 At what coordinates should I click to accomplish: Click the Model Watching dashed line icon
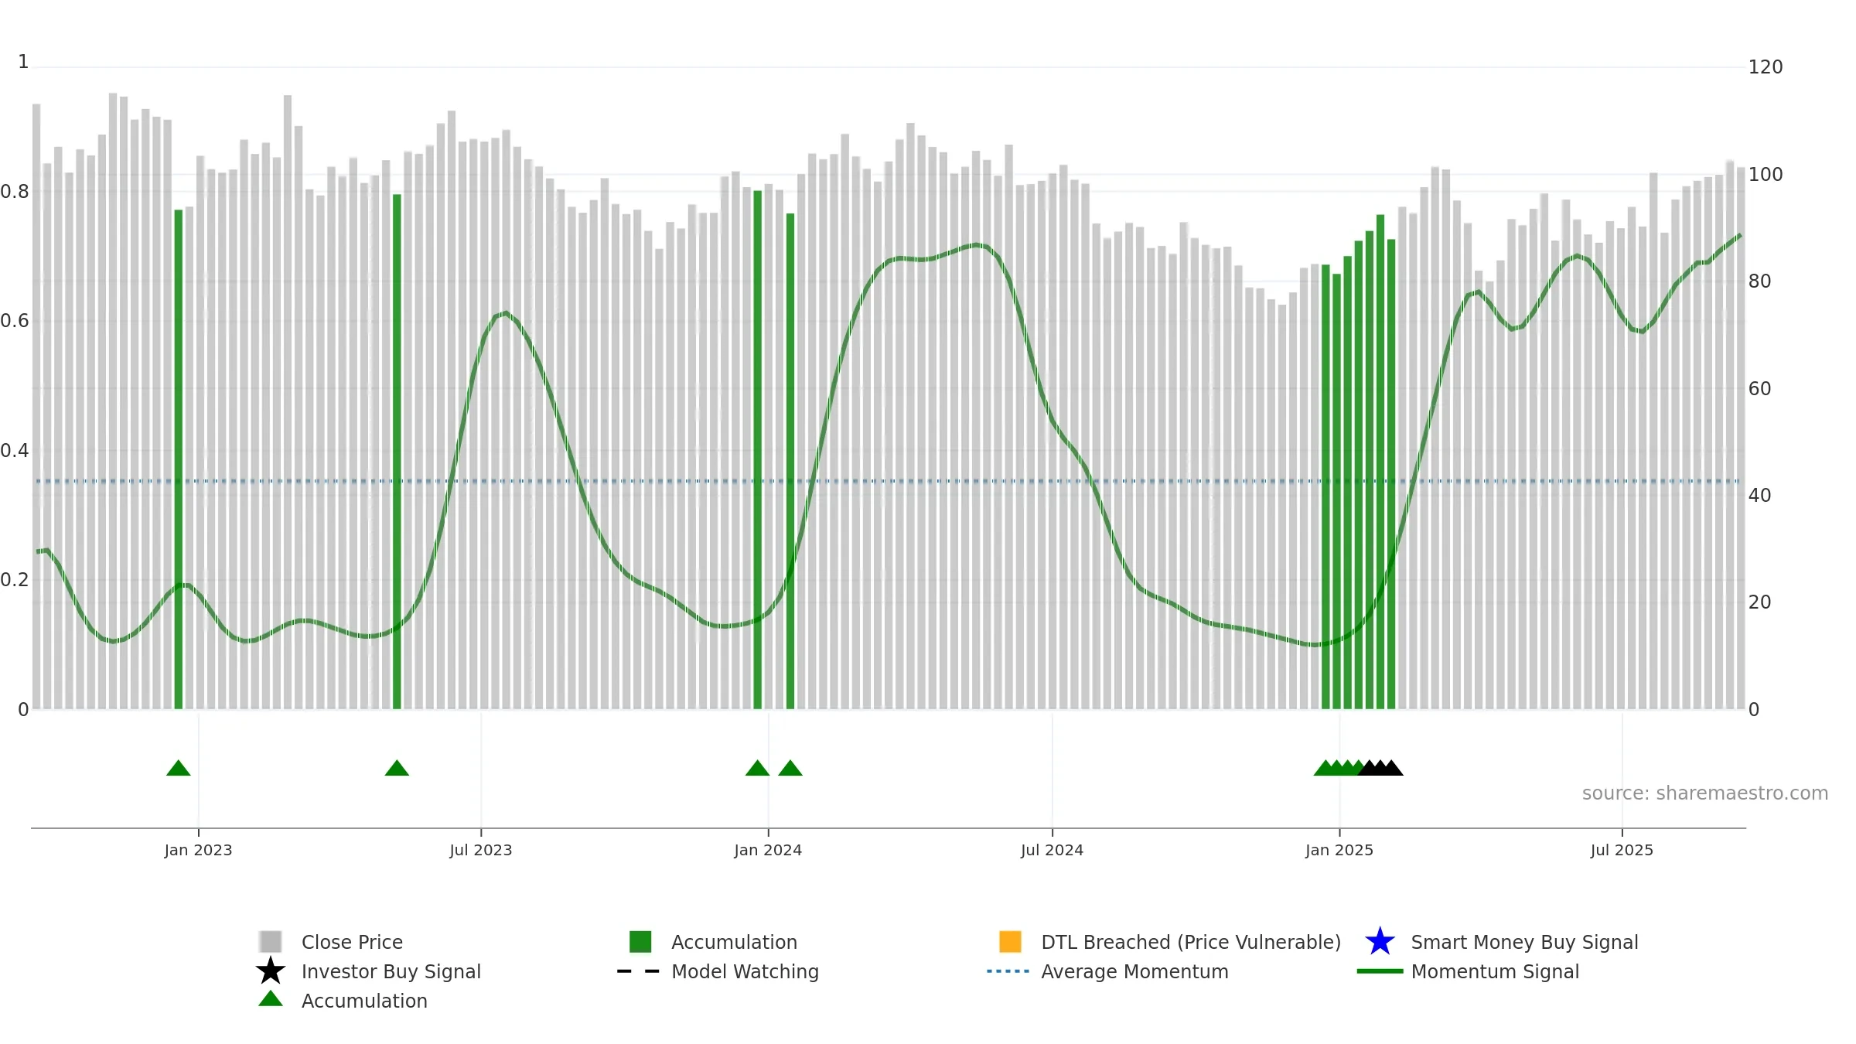click(639, 971)
